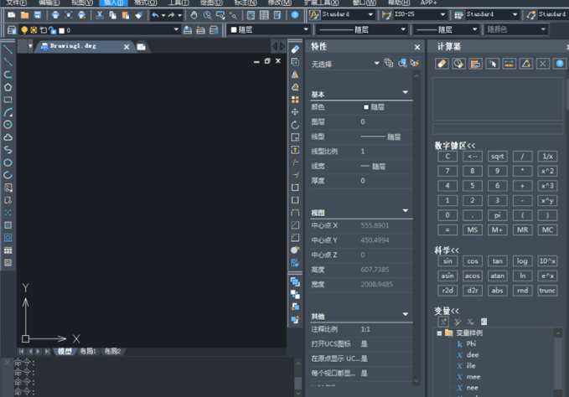
Task: Open the Layer Properties Manager icon
Action: [12, 29]
